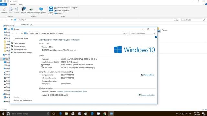207x116 pixels.
Task: Click Rename icon in Explorer ribbon
Action: (x=16, y=10)
